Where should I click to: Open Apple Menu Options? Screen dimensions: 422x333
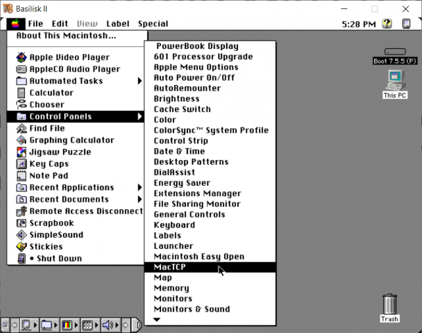(210, 67)
